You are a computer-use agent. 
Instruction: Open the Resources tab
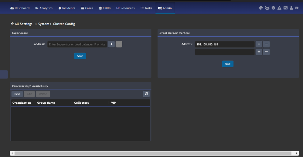[x=125, y=8]
